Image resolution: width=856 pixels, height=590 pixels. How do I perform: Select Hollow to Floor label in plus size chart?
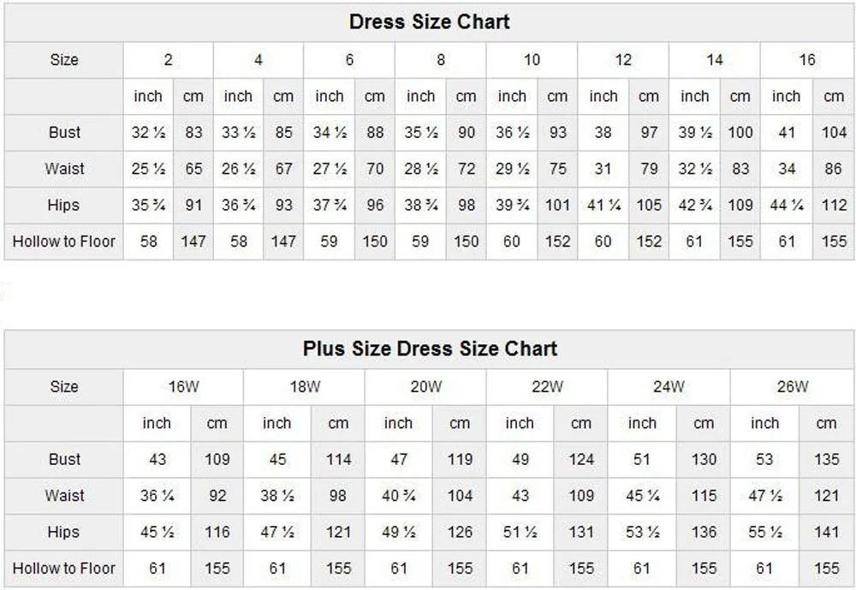[x=64, y=568]
